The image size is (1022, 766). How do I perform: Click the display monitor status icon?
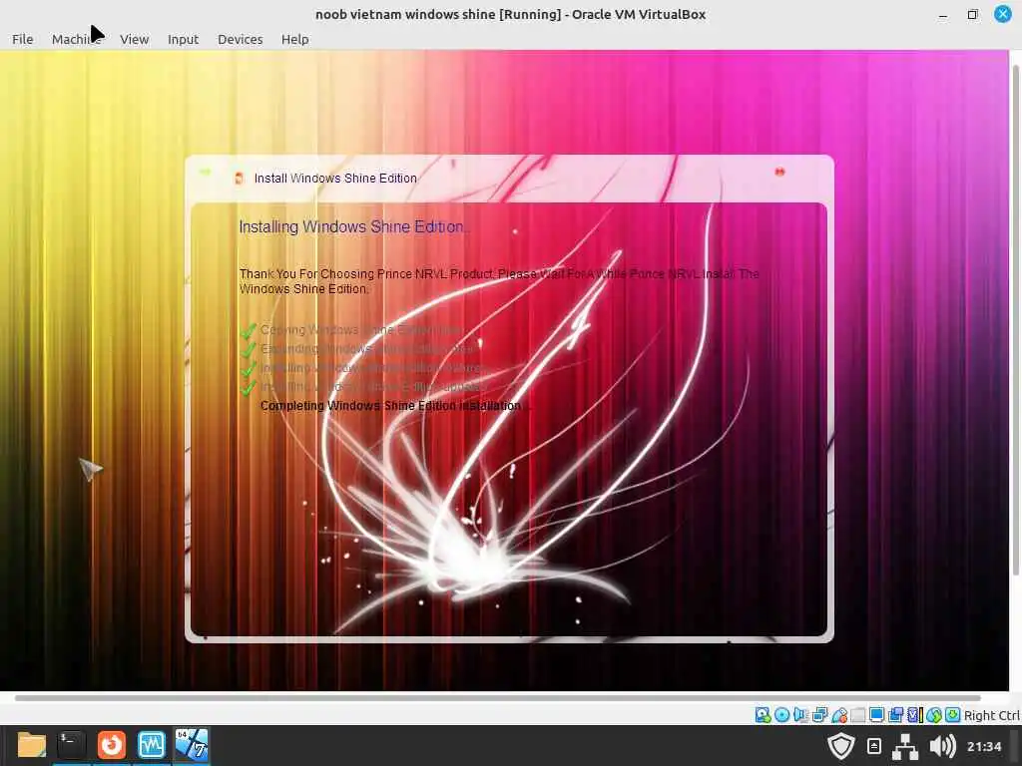pyautogui.click(x=876, y=715)
